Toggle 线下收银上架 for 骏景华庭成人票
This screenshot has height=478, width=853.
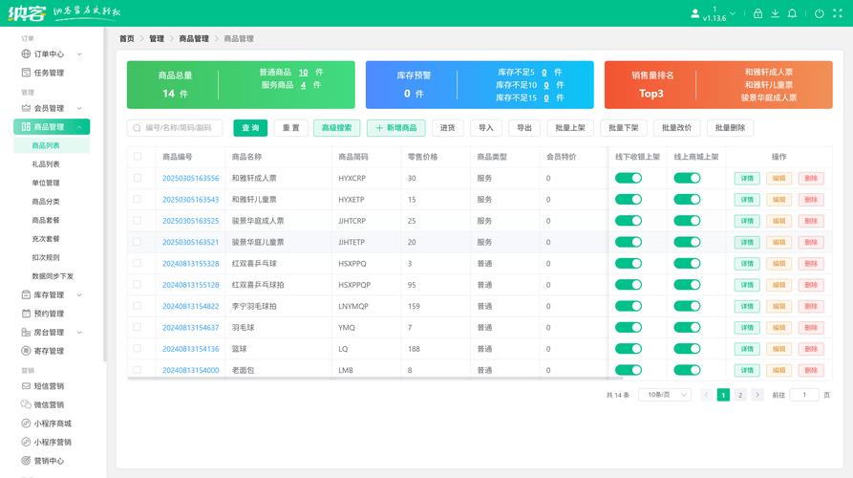[629, 221]
